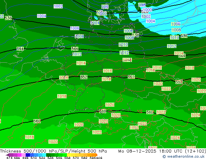206x159 pixels.
Task: Select the 1004 label inside the cyan area
Action: (x=151, y=21)
